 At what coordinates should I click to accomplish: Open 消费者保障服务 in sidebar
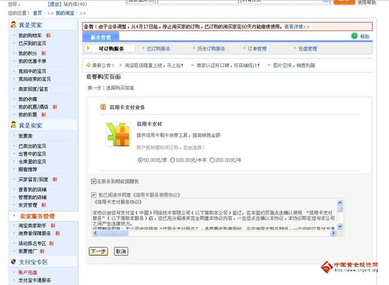click(34, 233)
